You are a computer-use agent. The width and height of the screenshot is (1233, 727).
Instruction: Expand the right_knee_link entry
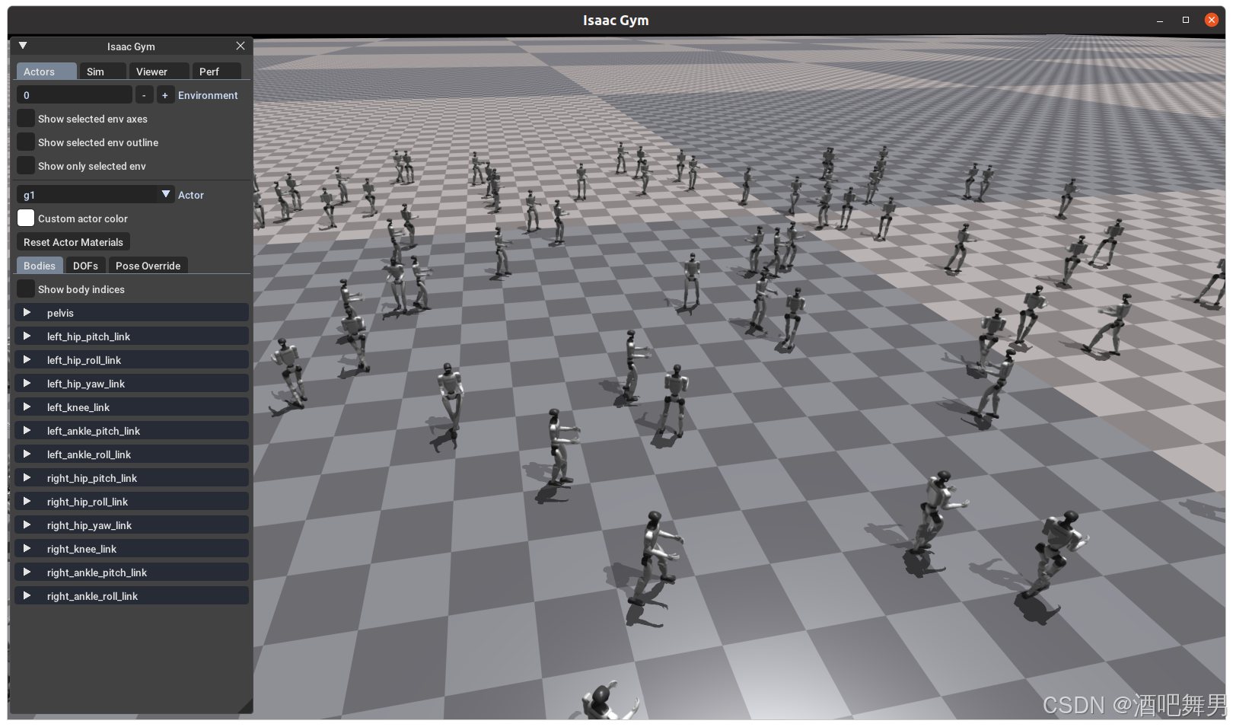(132, 549)
